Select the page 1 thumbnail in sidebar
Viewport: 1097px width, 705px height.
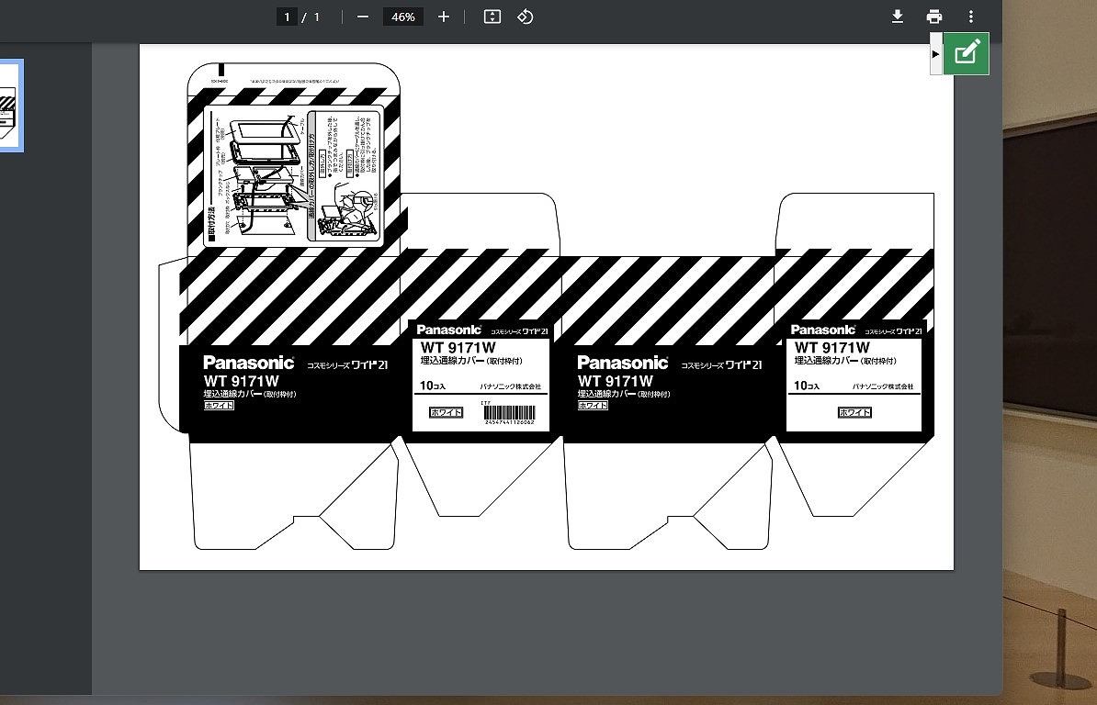11,106
